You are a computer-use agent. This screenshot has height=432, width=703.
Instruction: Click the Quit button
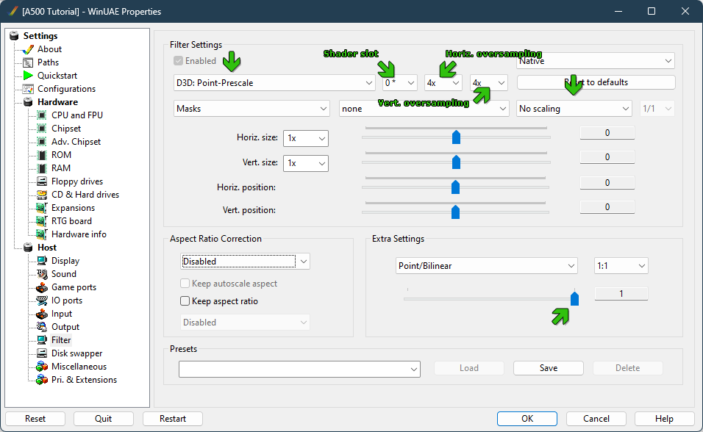click(x=104, y=419)
